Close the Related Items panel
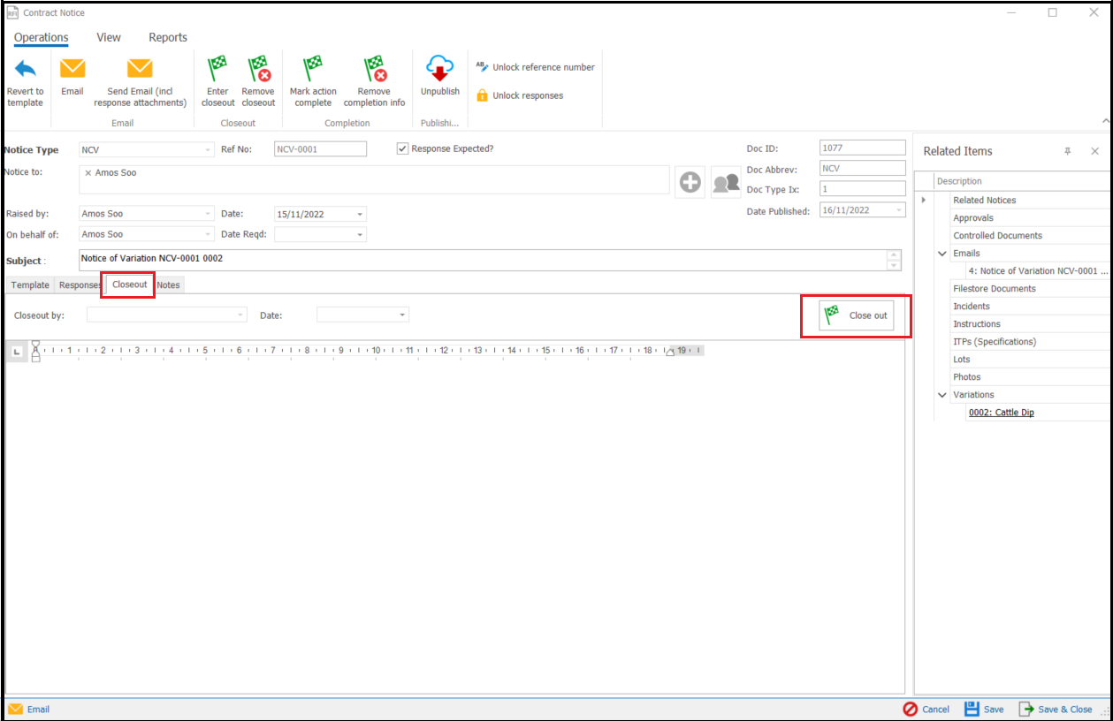Viewport: 1113px width, 721px height. coord(1094,151)
